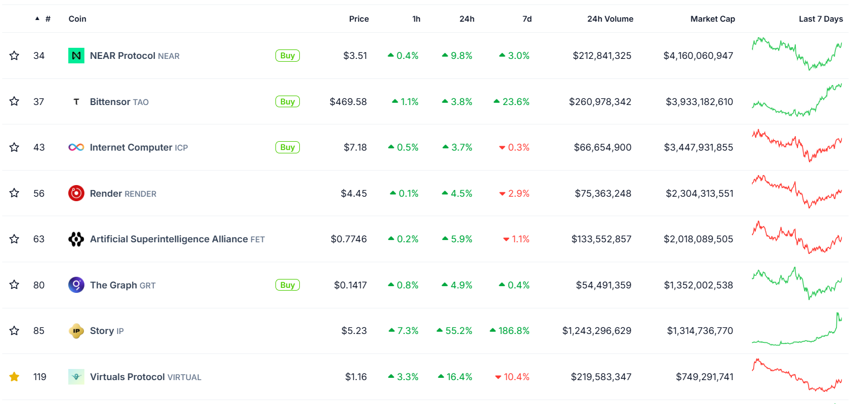Click FET price $0.7746
Viewport: 853px width, 404px height.
(349, 239)
